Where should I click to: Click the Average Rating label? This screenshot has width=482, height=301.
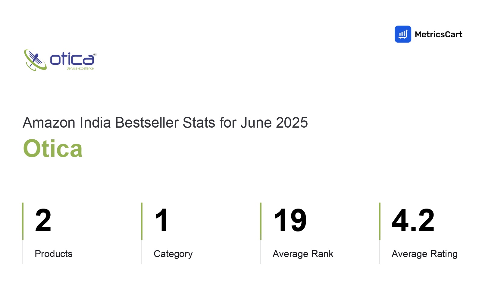(x=424, y=254)
